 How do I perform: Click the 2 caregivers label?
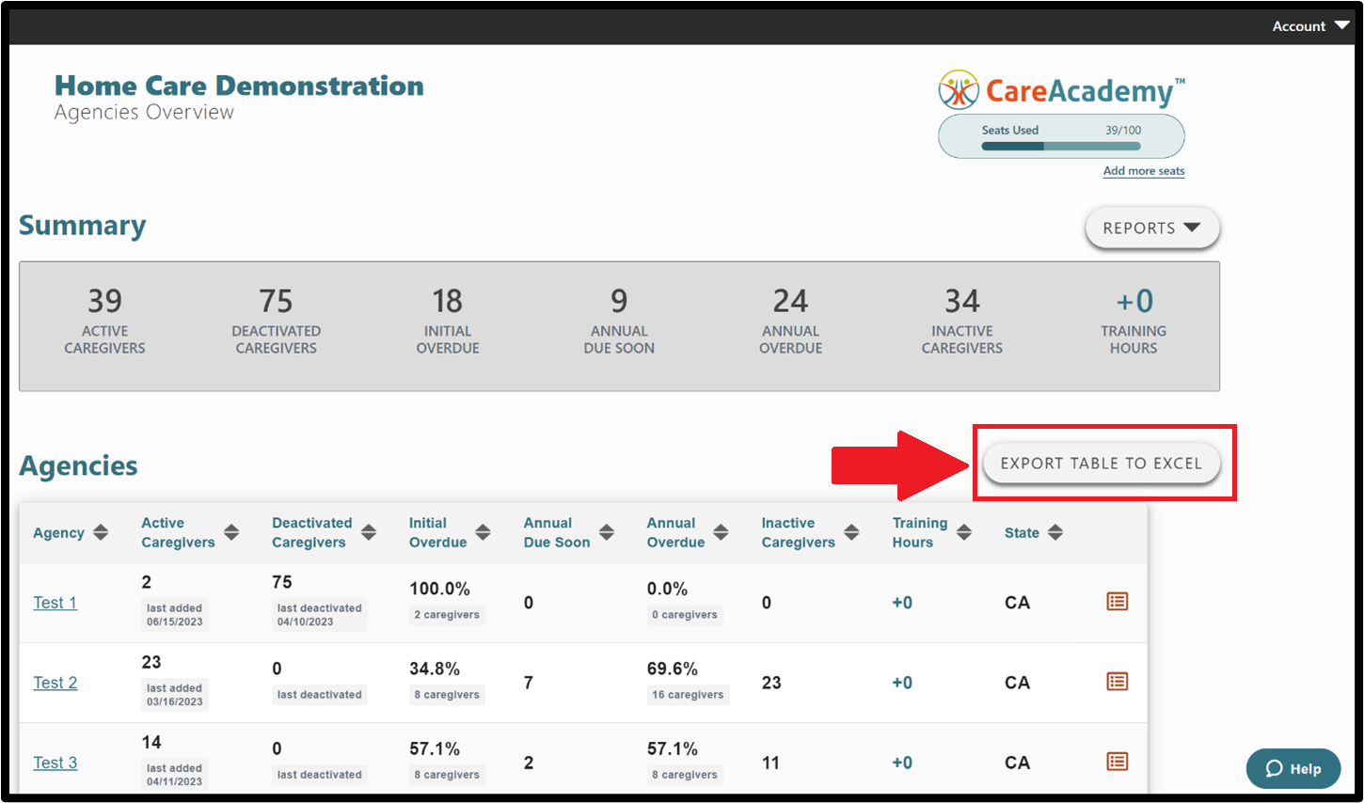pyautogui.click(x=447, y=615)
